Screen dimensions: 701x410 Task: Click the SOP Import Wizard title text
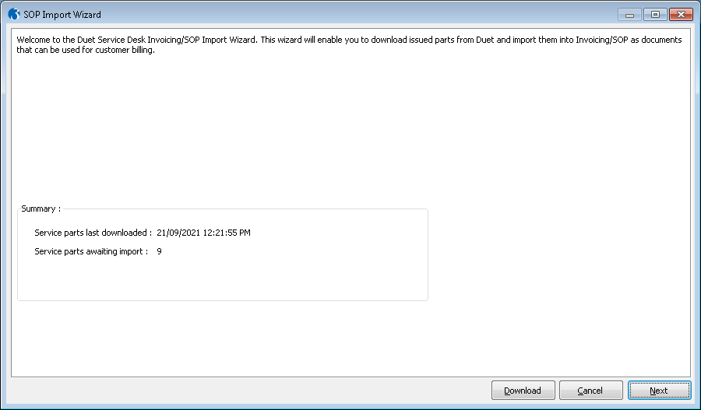[62, 15]
